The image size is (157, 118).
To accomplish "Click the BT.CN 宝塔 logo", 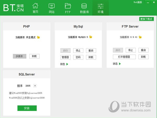I will click(x=14, y=8).
